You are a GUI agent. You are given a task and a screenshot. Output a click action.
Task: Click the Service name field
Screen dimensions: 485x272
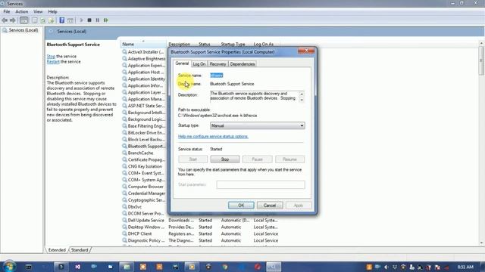217,76
